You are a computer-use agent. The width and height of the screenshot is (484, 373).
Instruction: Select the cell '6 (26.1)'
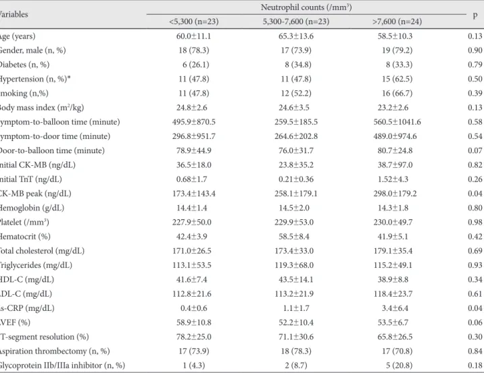pyautogui.click(x=196, y=65)
